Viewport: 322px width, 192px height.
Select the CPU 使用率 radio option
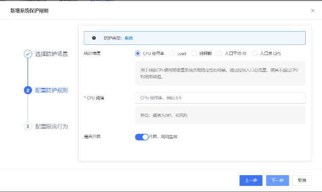pos(138,54)
